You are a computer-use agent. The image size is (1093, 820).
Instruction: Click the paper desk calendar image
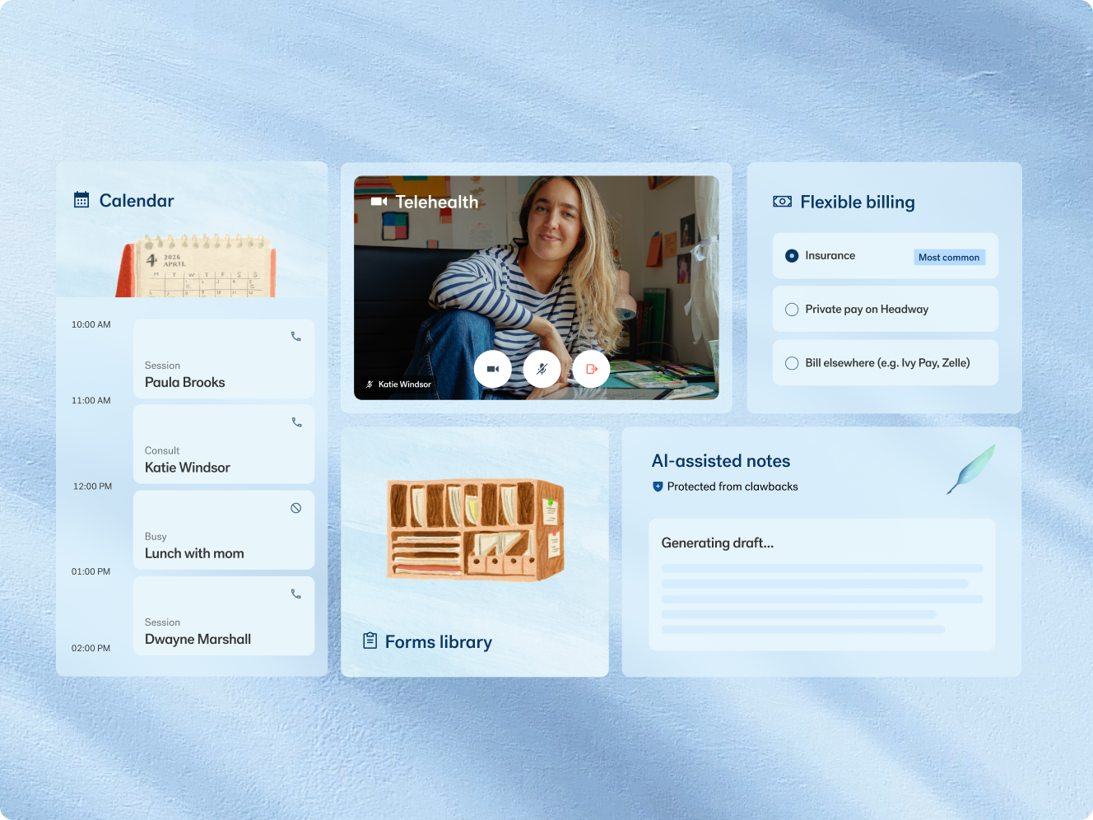pos(198,266)
